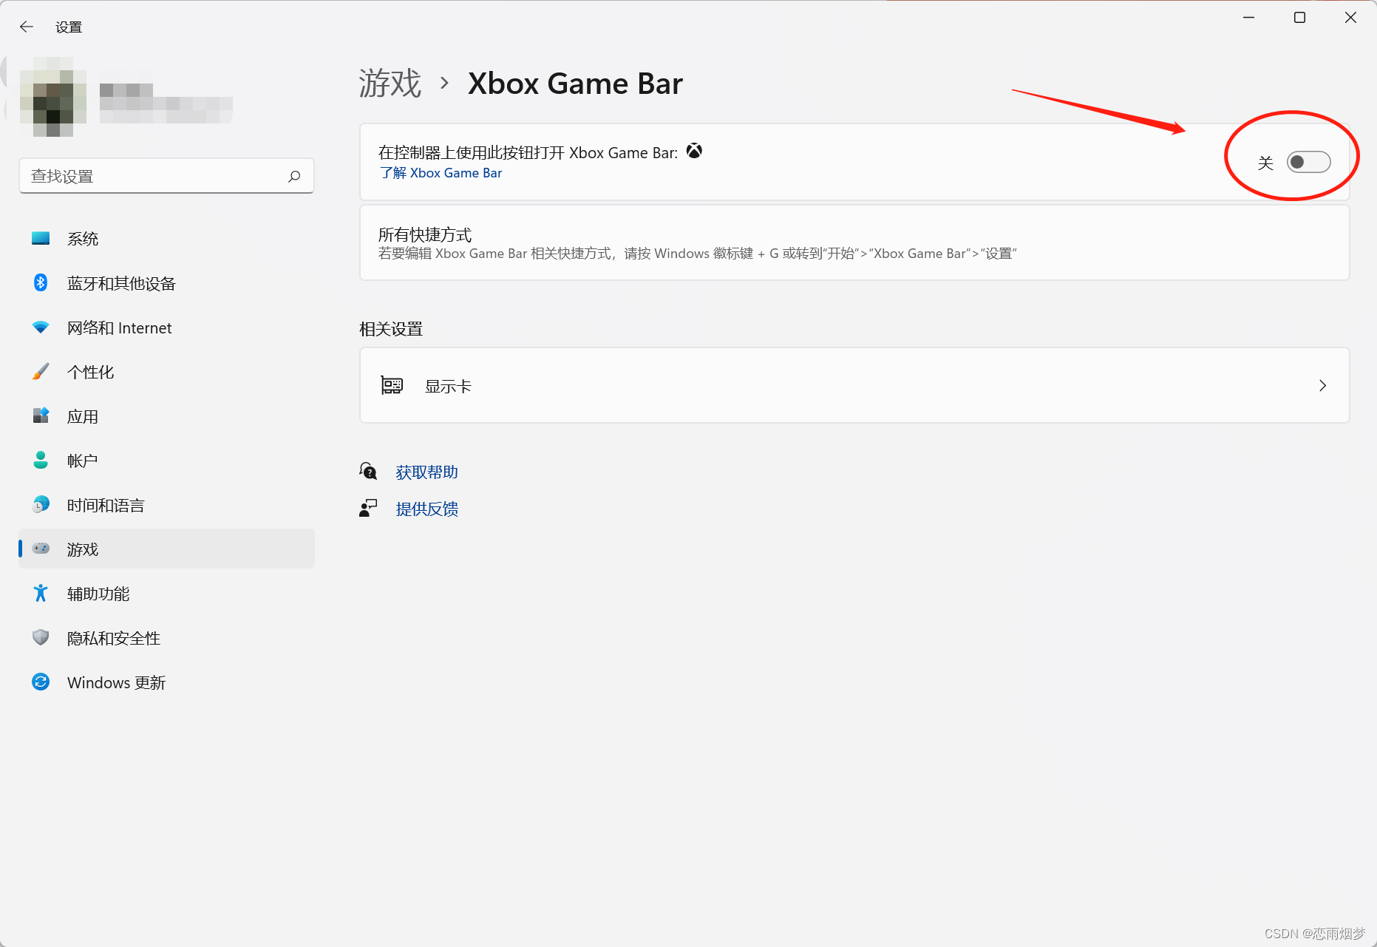Click the 个性化 paintbrush icon

(x=41, y=371)
